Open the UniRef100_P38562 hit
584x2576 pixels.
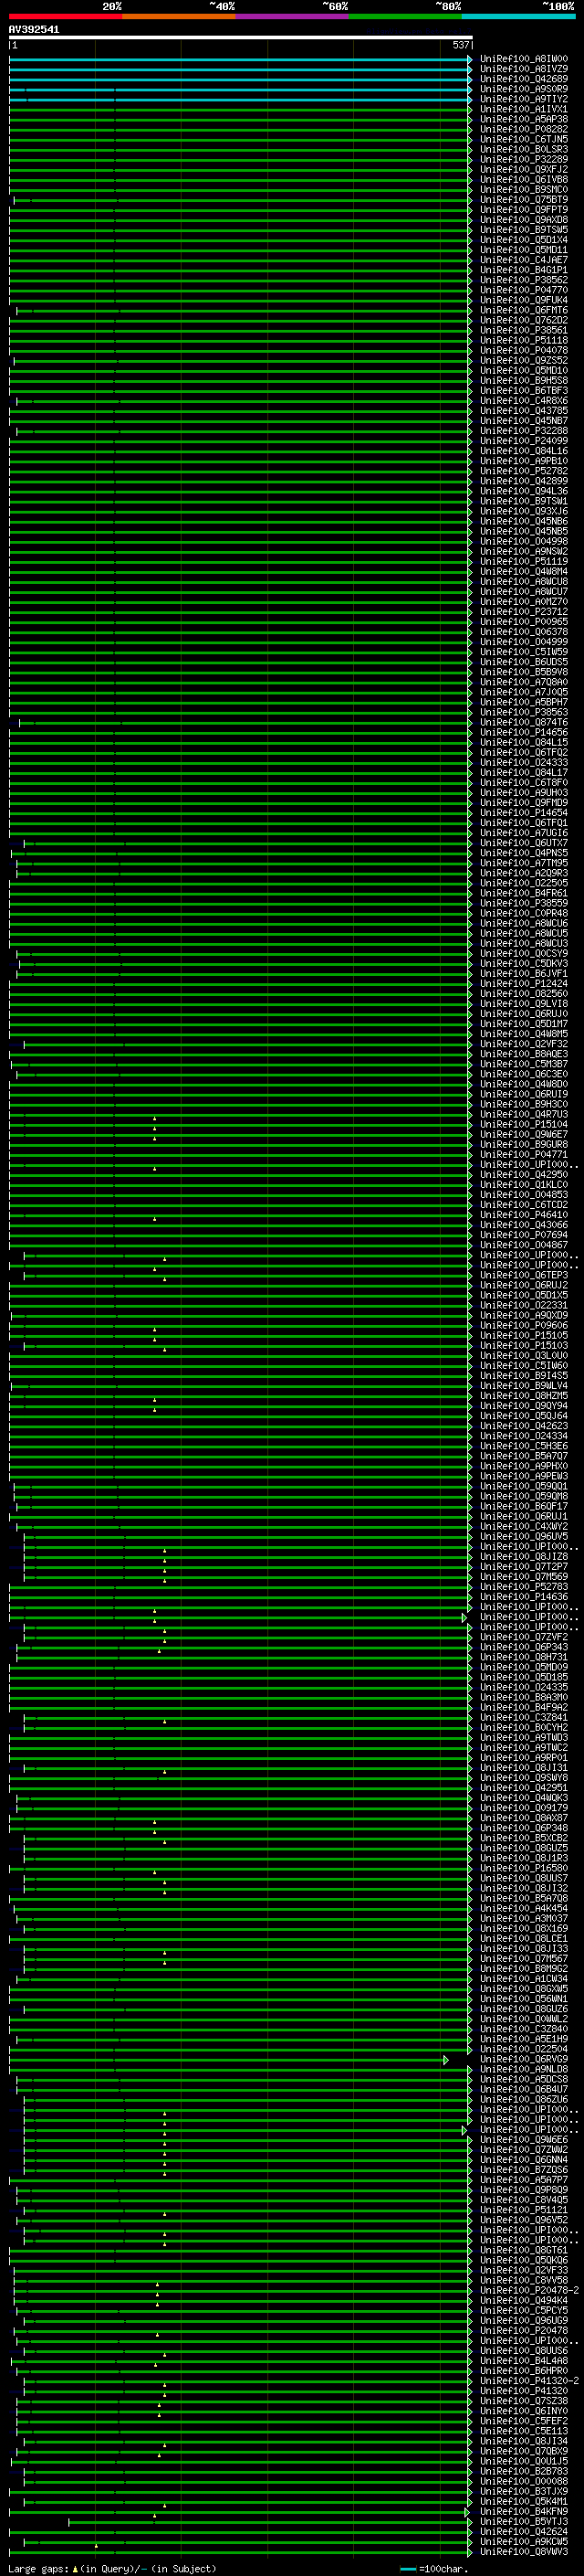[x=524, y=280]
